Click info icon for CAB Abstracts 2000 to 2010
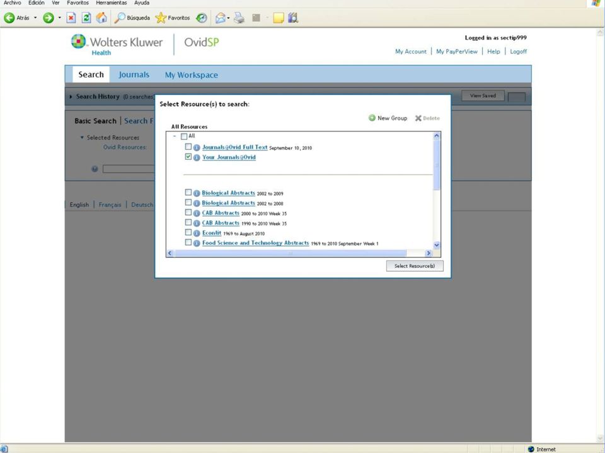This screenshot has height=453, width=605. coord(197,213)
